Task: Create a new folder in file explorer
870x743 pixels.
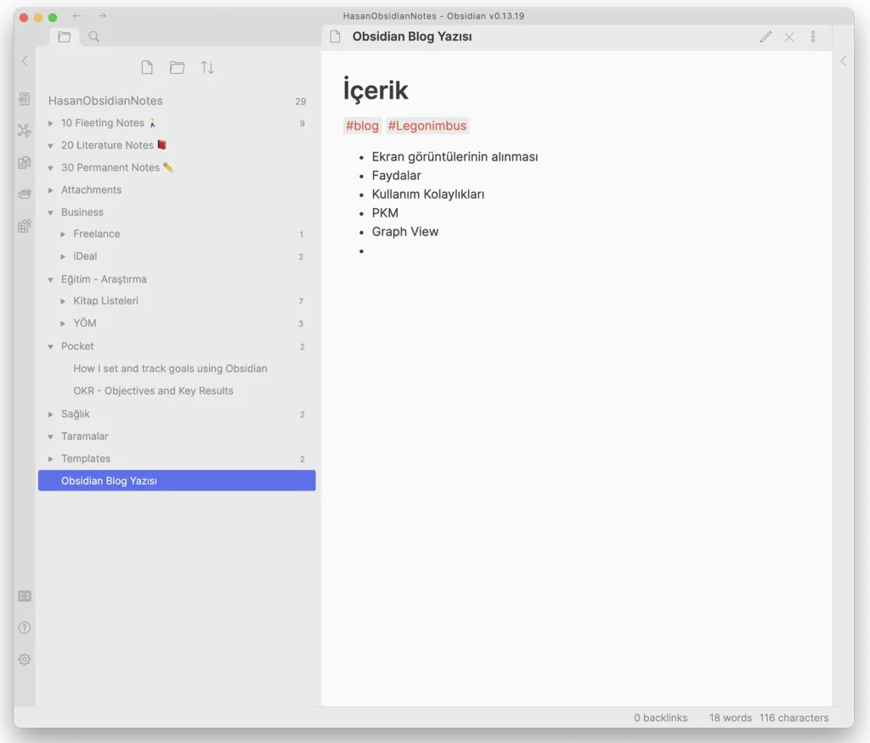Action: [177, 68]
